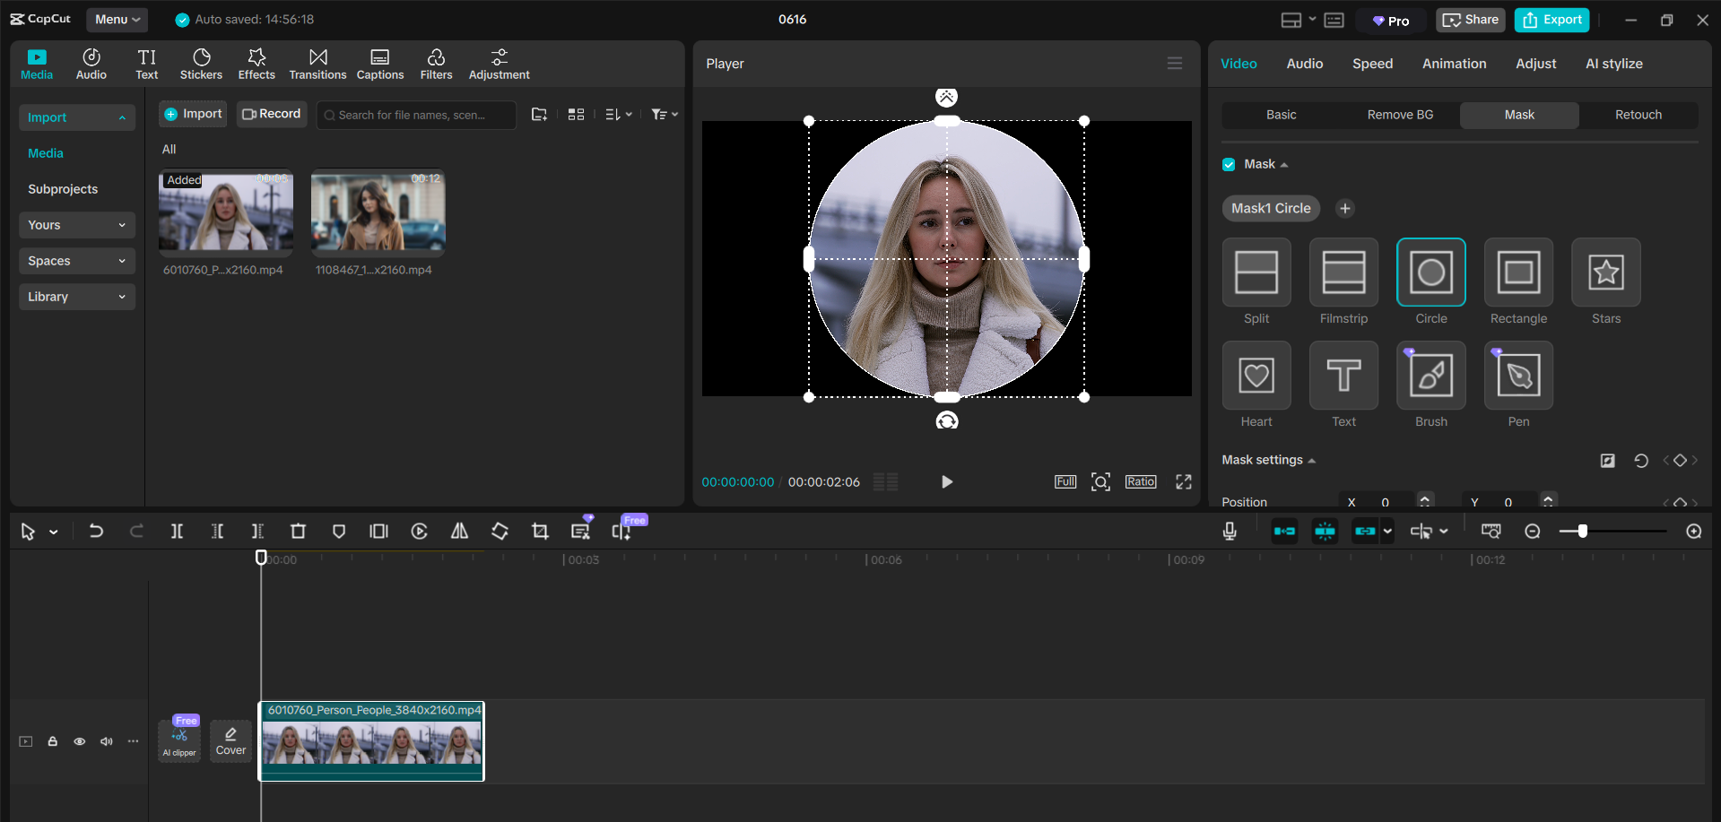This screenshot has width=1721, height=822.
Task: Switch to the Audio tab
Action: [x=1304, y=63]
